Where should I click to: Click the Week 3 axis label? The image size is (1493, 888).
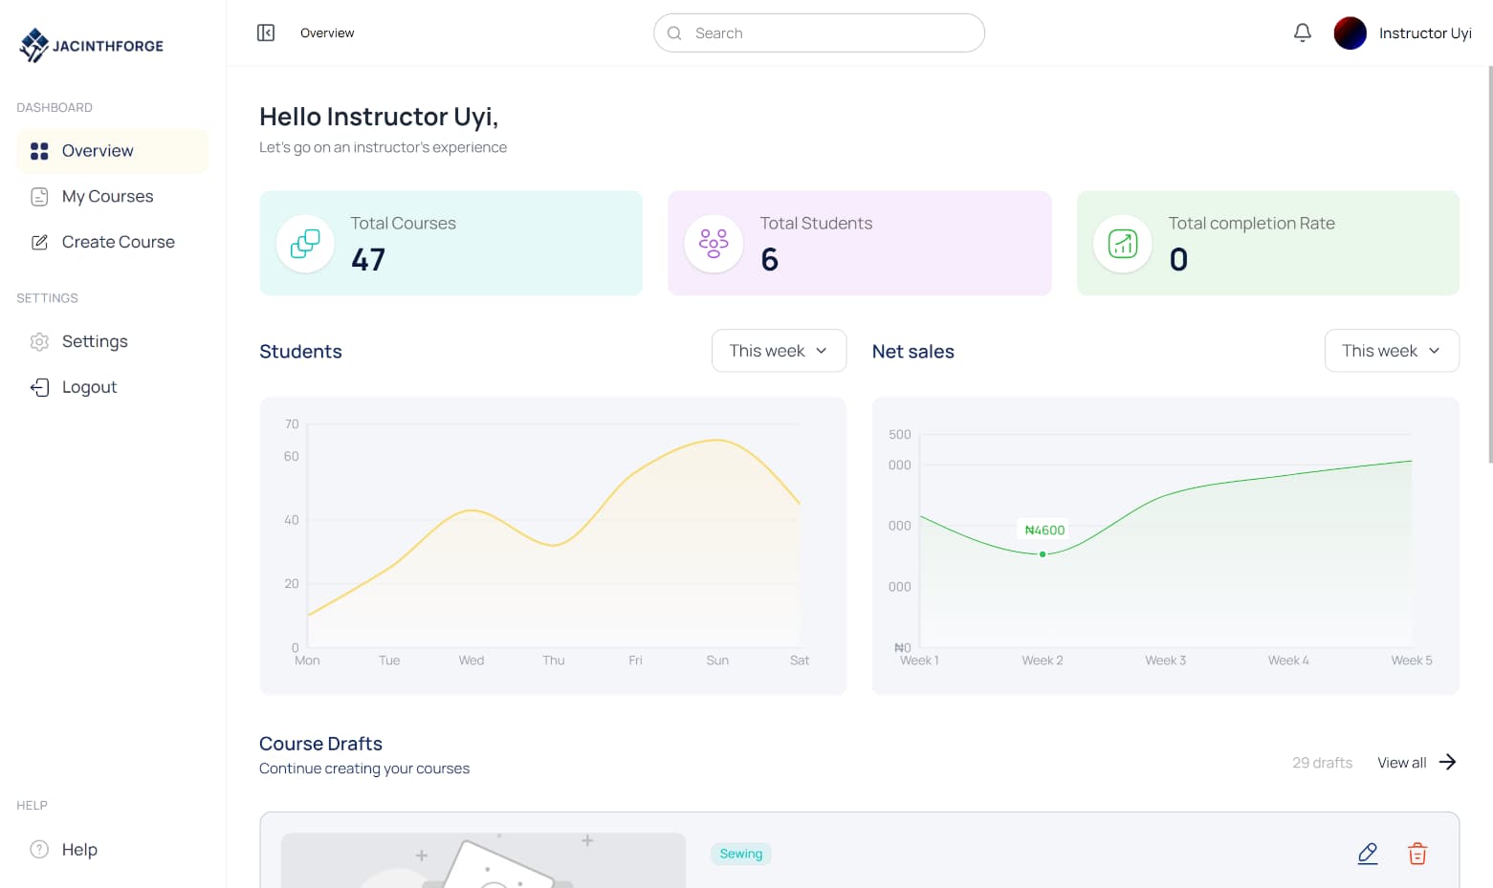pyautogui.click(x=1166, y=661)
